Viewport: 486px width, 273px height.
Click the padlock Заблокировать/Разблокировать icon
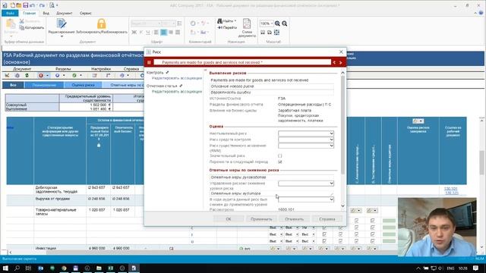pos(101,24)
